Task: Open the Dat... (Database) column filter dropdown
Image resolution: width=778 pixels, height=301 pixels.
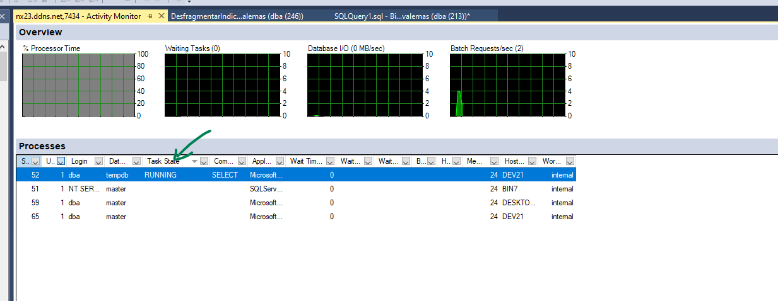Action: 137,161
